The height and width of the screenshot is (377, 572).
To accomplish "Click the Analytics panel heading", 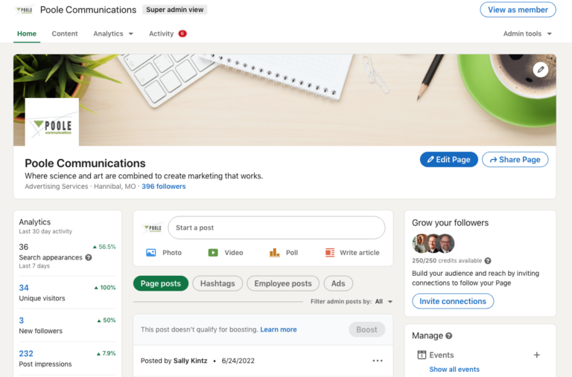I will tap(35, 222).
